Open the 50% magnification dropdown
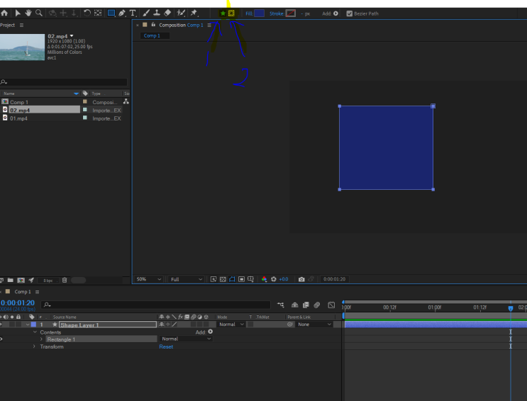 click(149, 279)
